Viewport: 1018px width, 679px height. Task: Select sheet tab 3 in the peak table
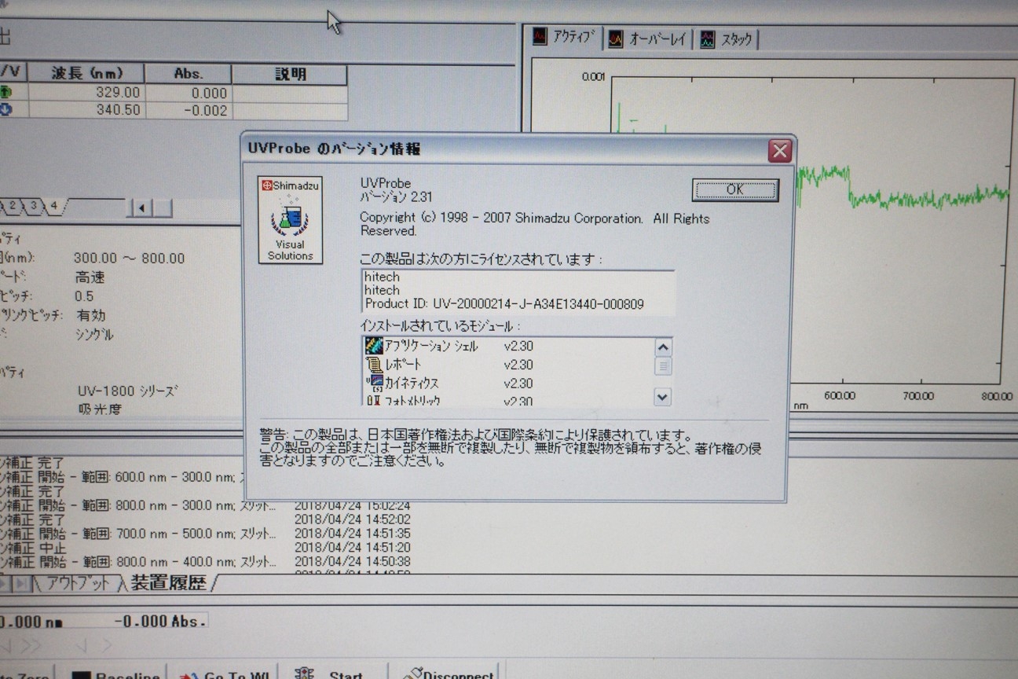34,206
